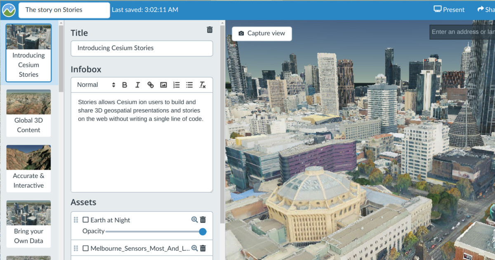Screen dimensions: 495x260
Task: Toggle italic formatting in Infobox toolbar
Action: click(138, 85)
